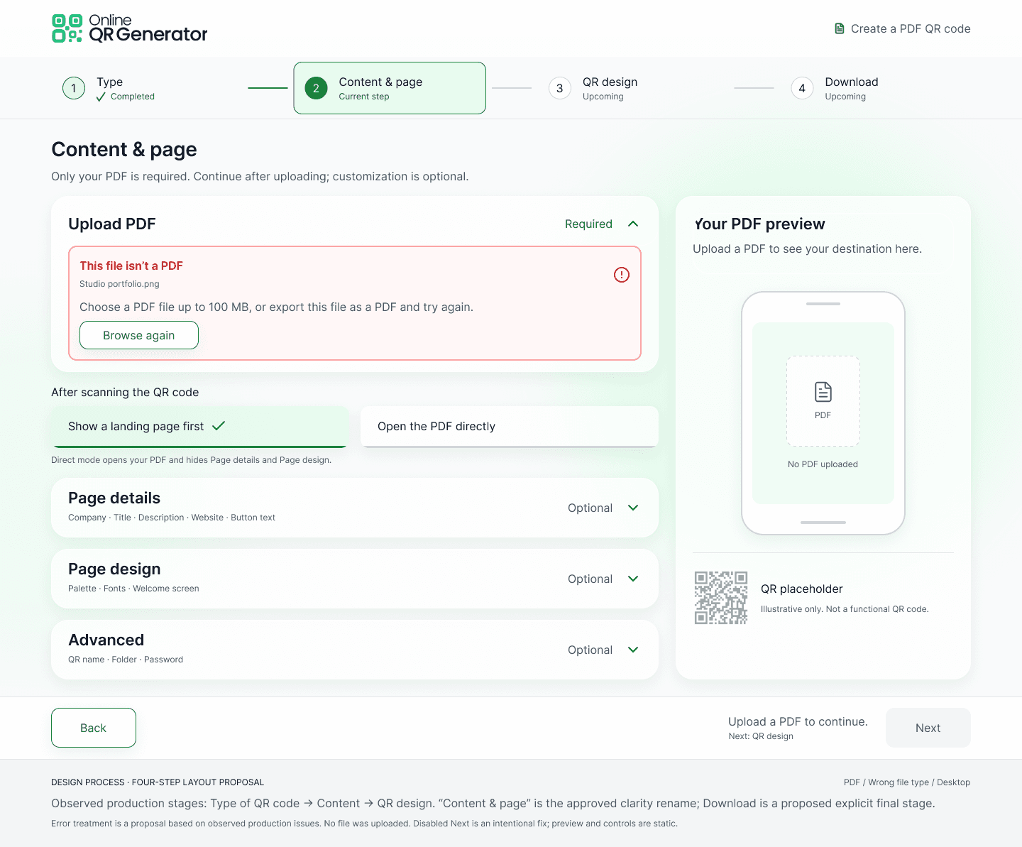
Task: Click the 'This file isn't a PDF' error heading
Action: pyautogui.click(x=131, y=266)
